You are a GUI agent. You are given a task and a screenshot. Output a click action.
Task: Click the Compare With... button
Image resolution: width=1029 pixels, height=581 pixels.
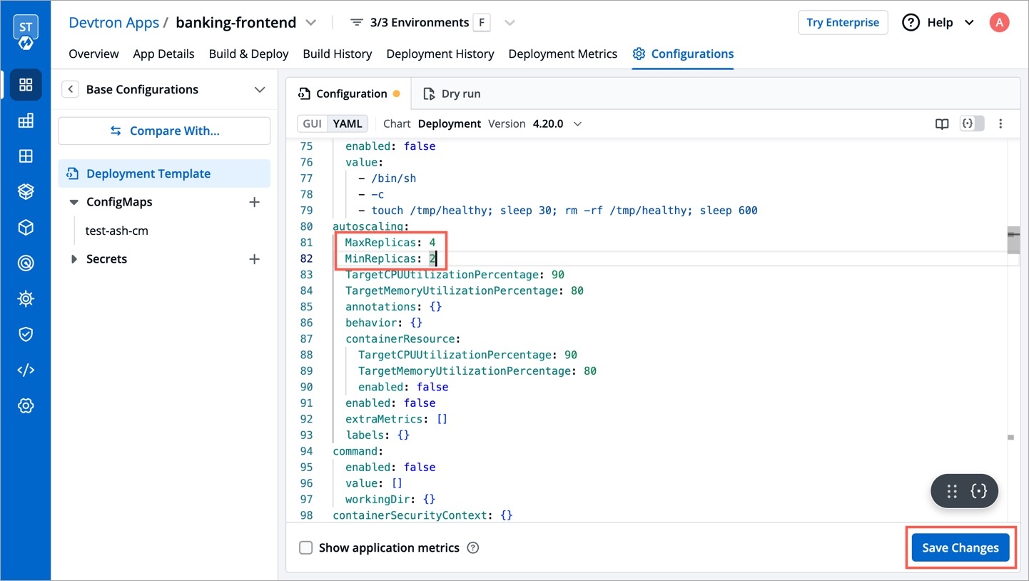(164, 131)
